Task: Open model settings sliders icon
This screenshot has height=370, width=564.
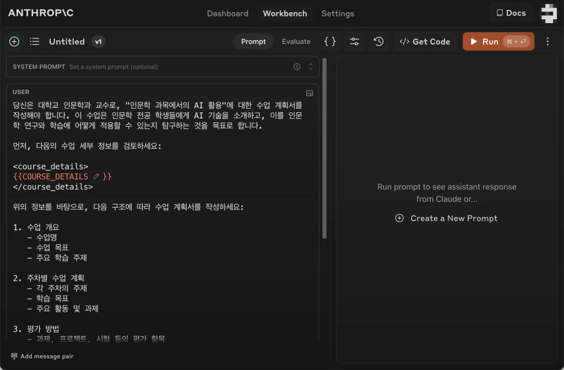Action: pos(354,41)
